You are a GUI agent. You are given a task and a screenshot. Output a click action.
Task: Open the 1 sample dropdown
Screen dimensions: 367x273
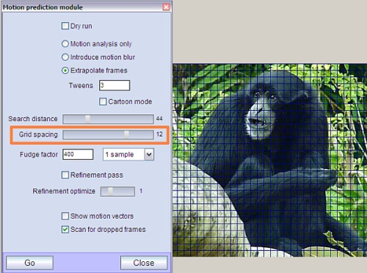click(x=128, y=155)
